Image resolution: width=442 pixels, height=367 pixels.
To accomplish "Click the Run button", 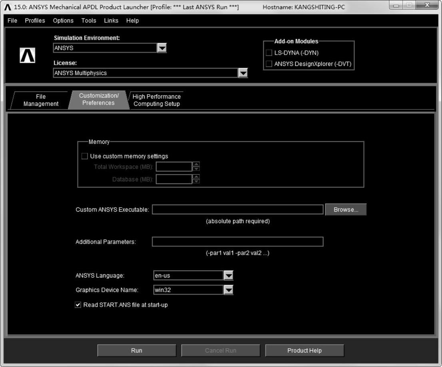I will tap(137, 350).
